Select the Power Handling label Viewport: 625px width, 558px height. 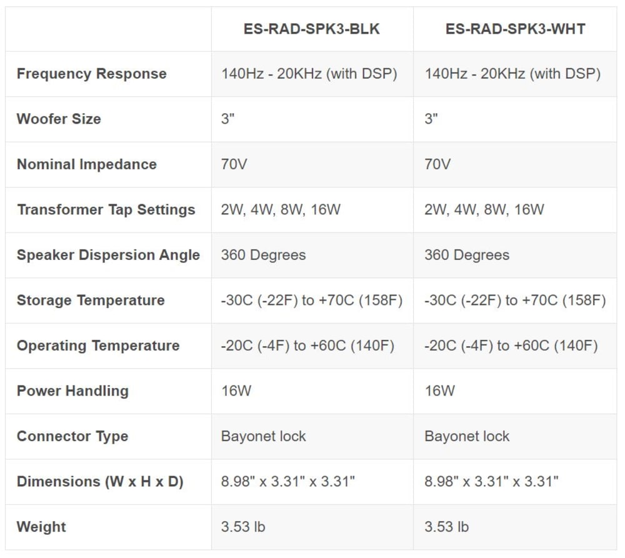tap(72, 391)
